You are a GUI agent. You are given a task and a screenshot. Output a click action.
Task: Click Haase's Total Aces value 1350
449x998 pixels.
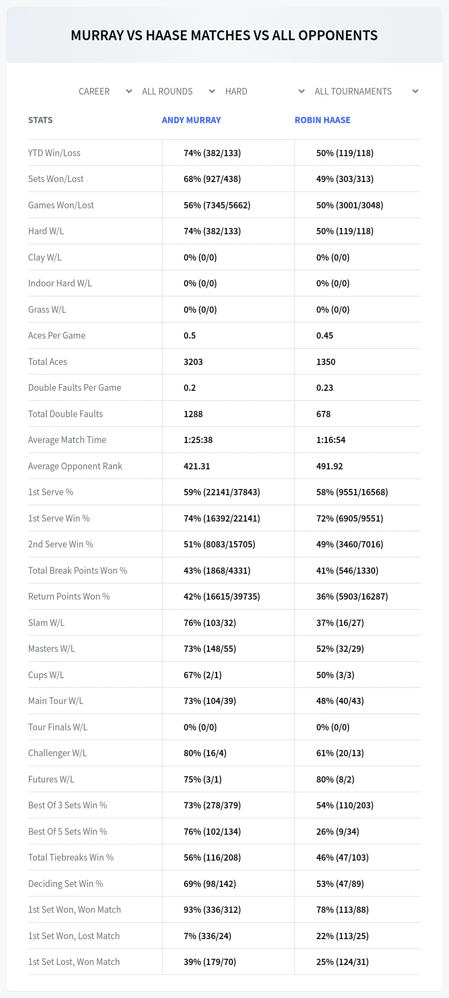325,362
